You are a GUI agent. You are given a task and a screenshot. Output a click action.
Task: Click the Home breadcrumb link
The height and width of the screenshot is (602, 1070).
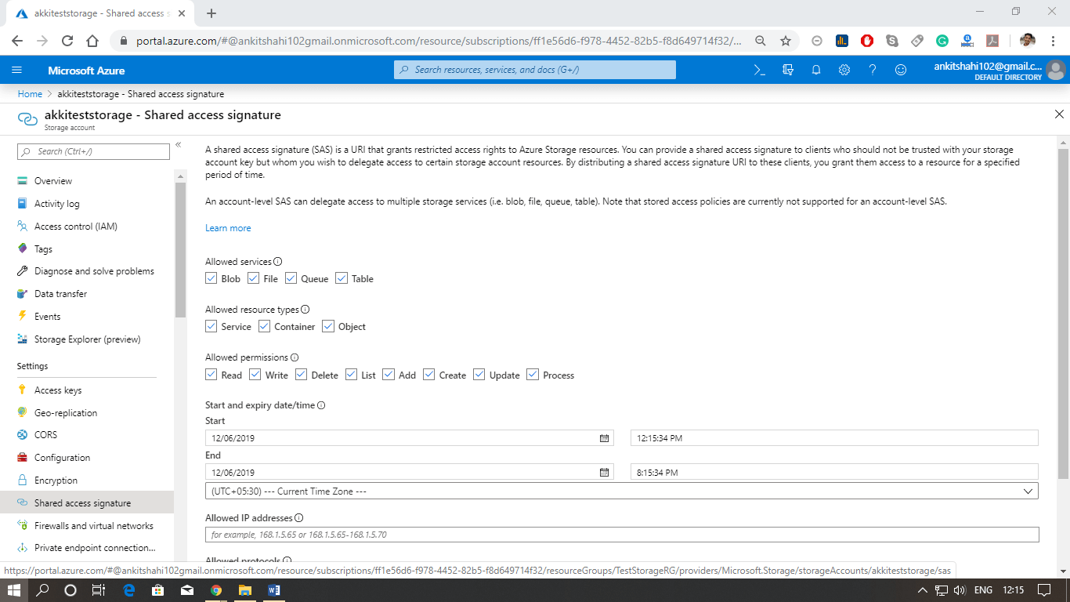pos(30,94)
